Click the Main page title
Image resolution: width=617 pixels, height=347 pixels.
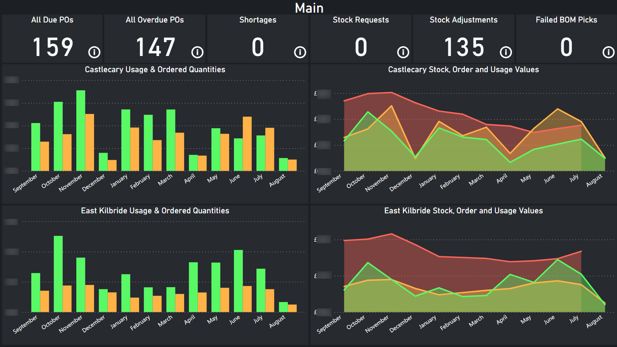click(309, 8)
